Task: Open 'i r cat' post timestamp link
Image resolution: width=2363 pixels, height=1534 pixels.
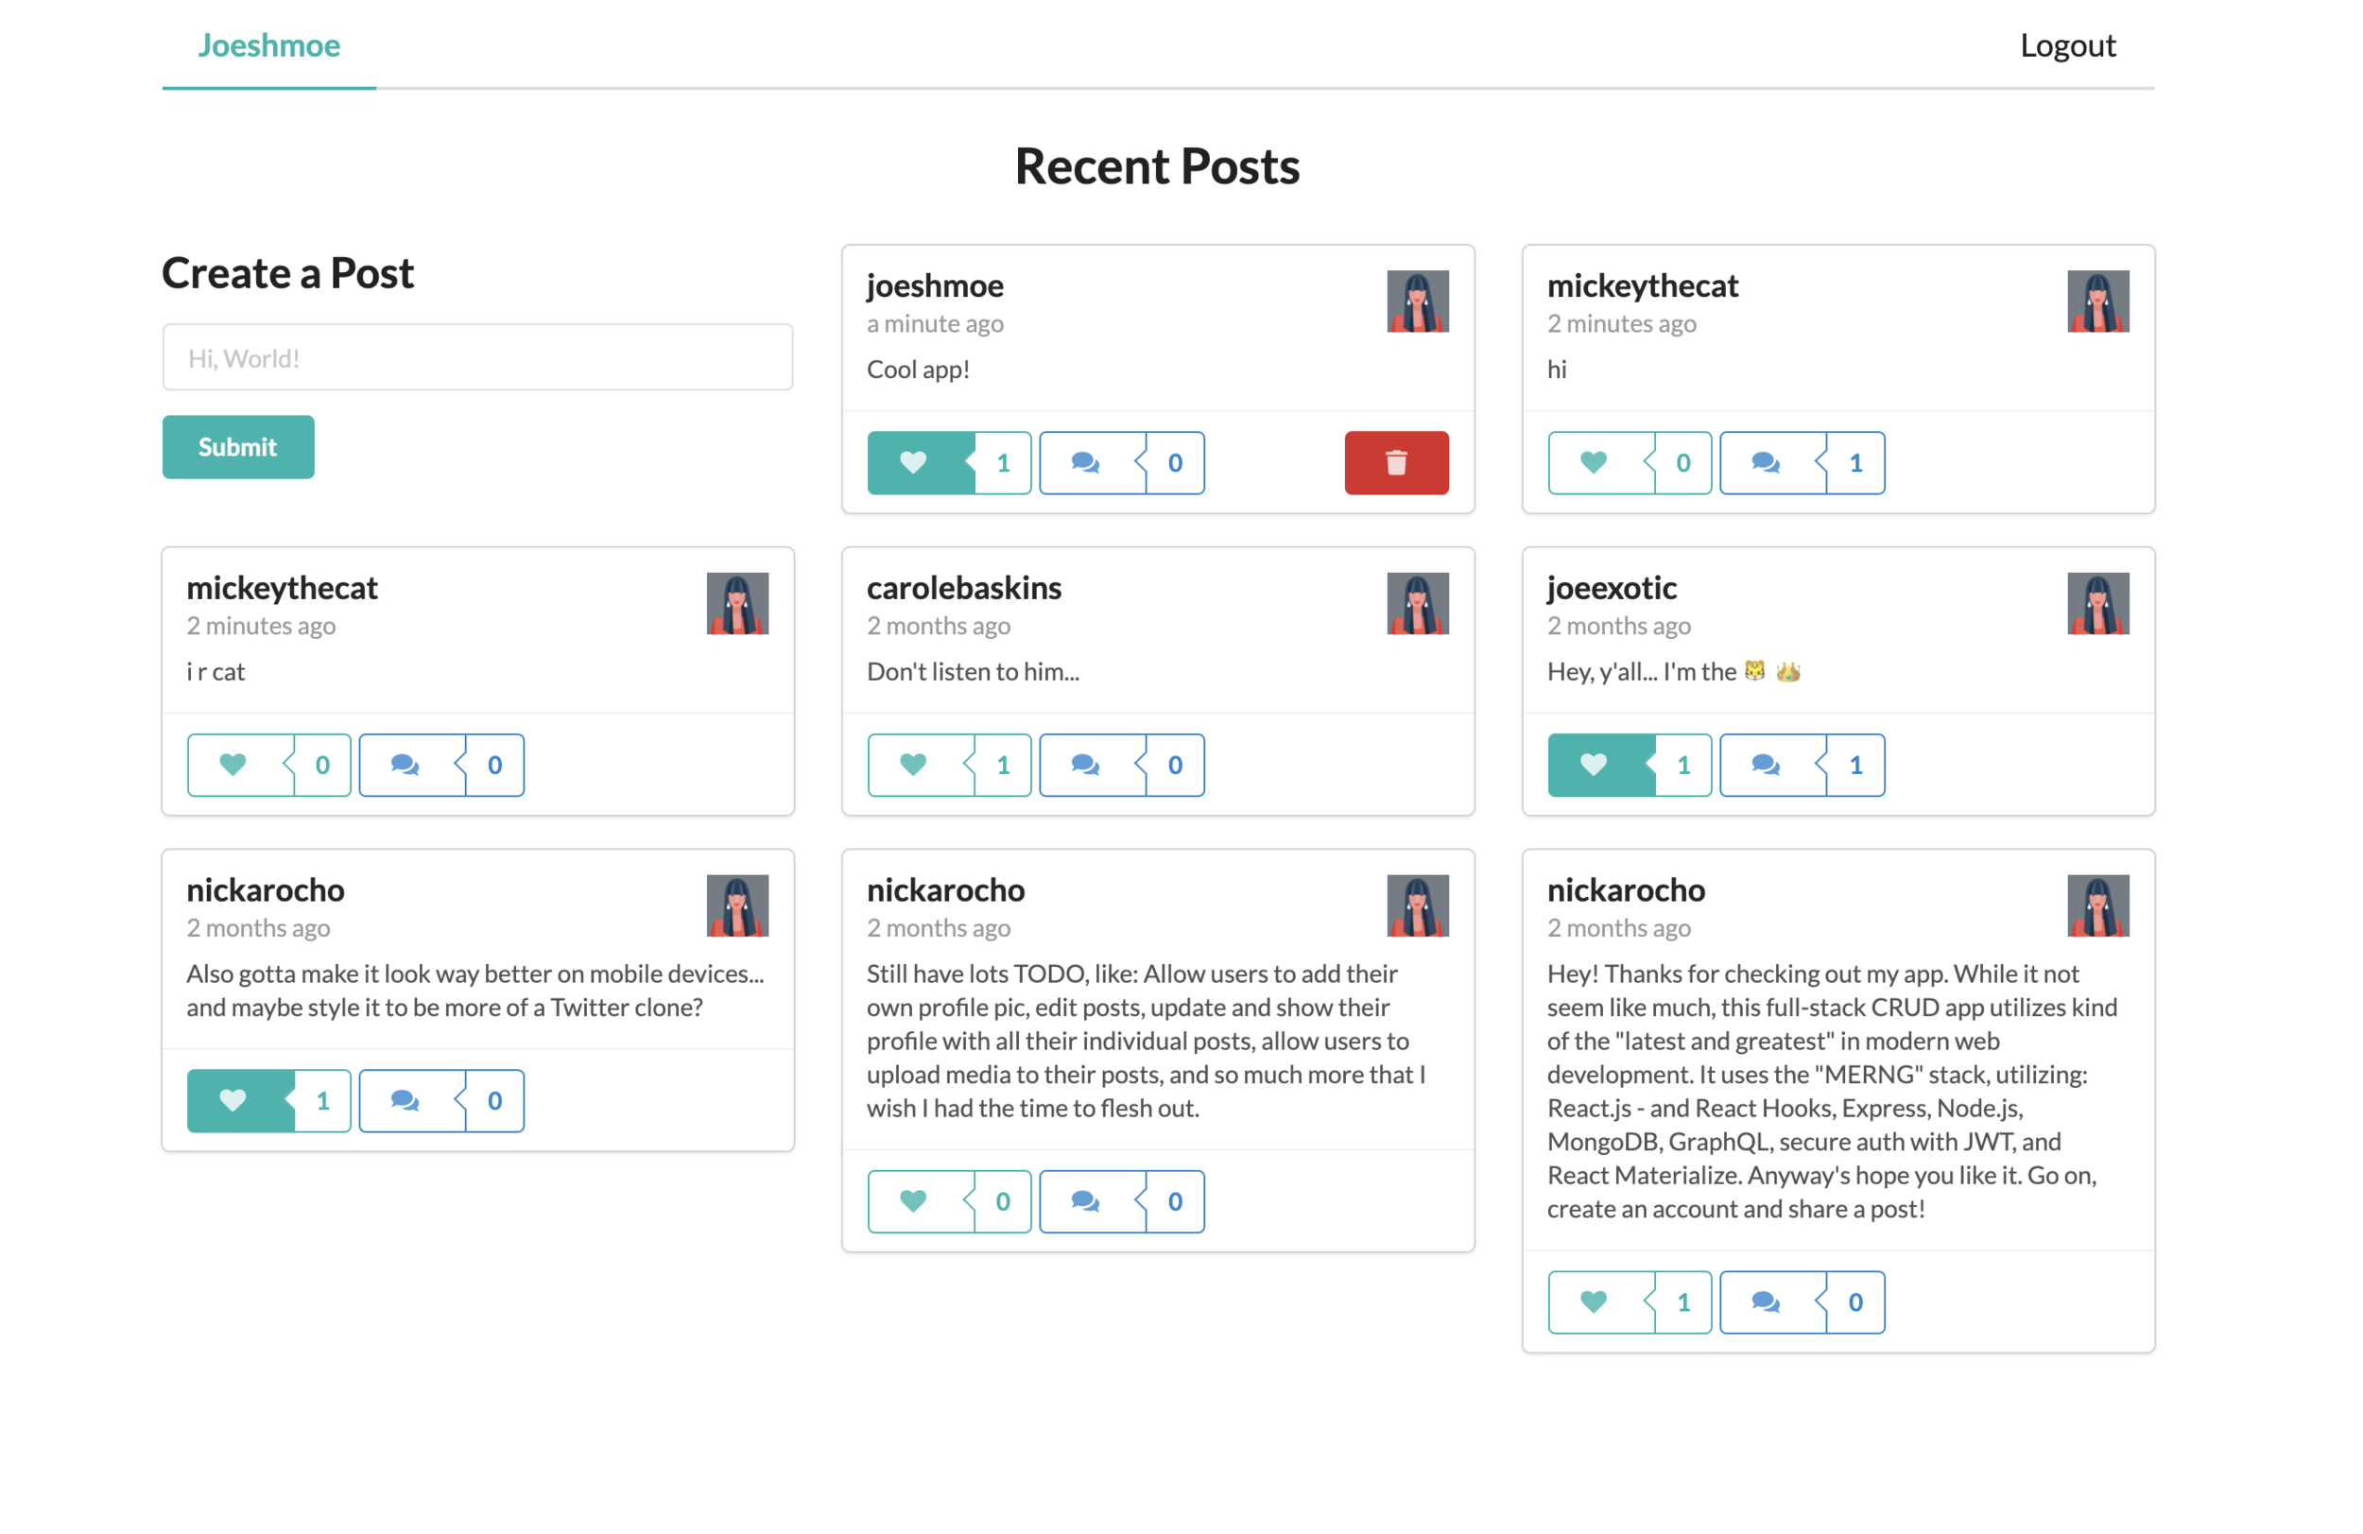Action: [x=261, y=626]
